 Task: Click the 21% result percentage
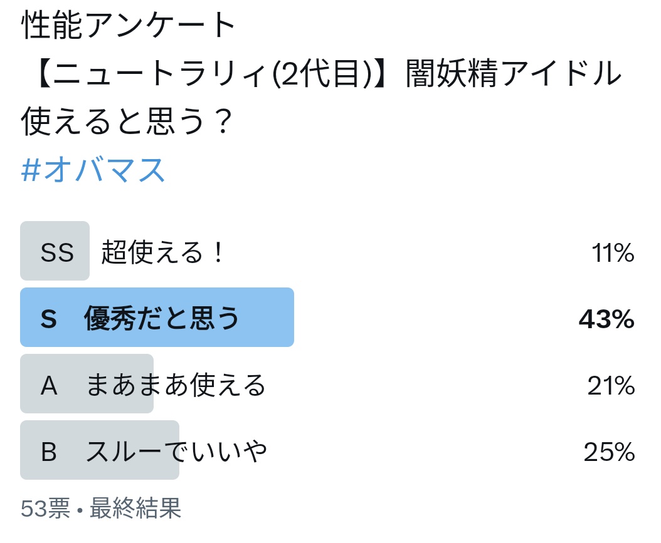click(x=611, y=385)
